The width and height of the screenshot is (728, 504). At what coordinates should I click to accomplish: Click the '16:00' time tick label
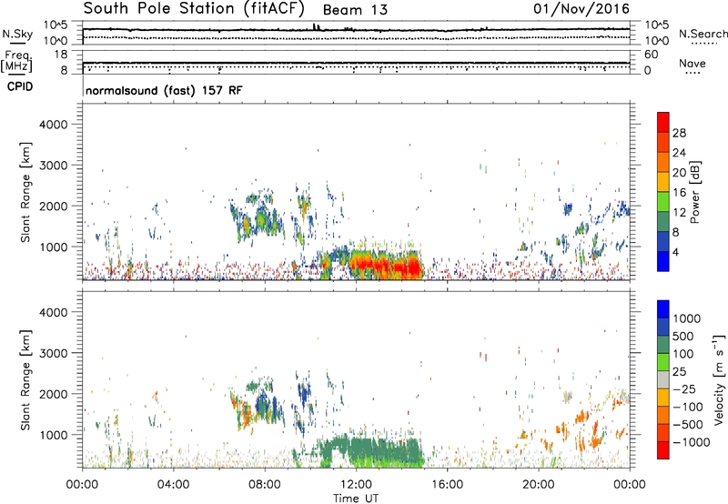coord(447,485)
